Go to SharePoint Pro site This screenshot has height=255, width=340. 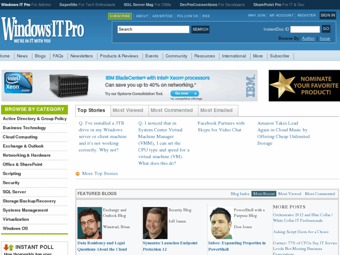(x=279, y=5)
